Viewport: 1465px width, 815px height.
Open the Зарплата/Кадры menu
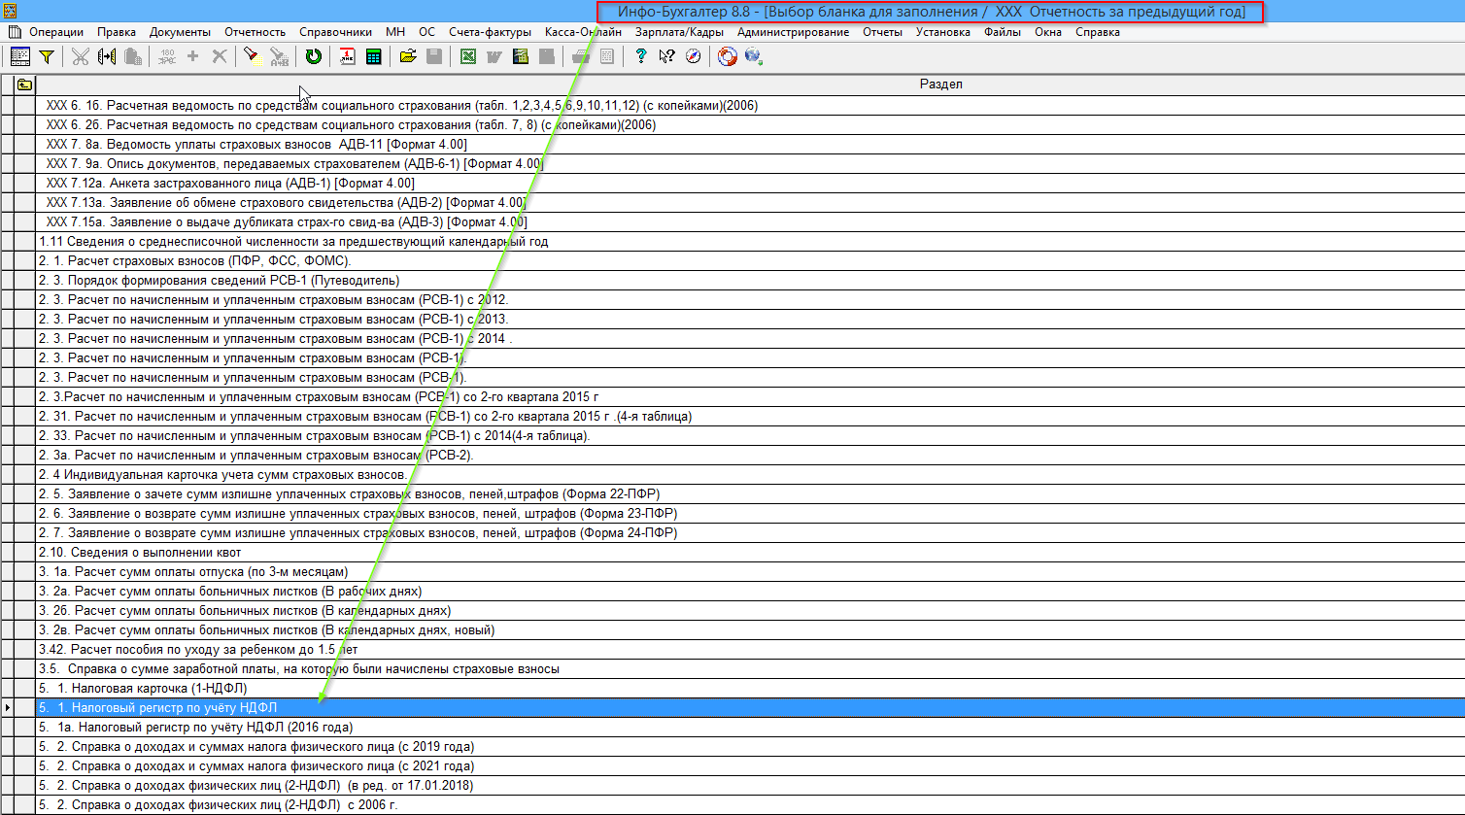680,32
